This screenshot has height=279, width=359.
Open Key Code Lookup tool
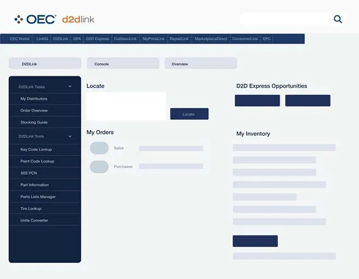pyautogui.click(x=45, y=149)
